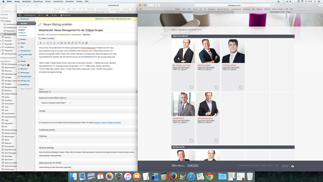Insert numbered list in editor
323x182 pixels.
[x=55, y=43]
